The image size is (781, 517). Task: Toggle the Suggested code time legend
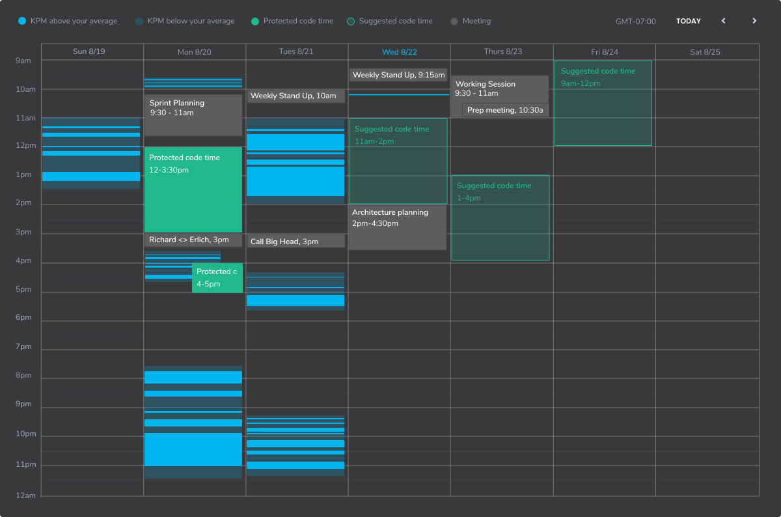(x=389, y=21)
